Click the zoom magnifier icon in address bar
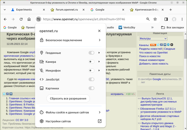Image resolution: width=187 pixels, height=130 pixels. [148, 19]
